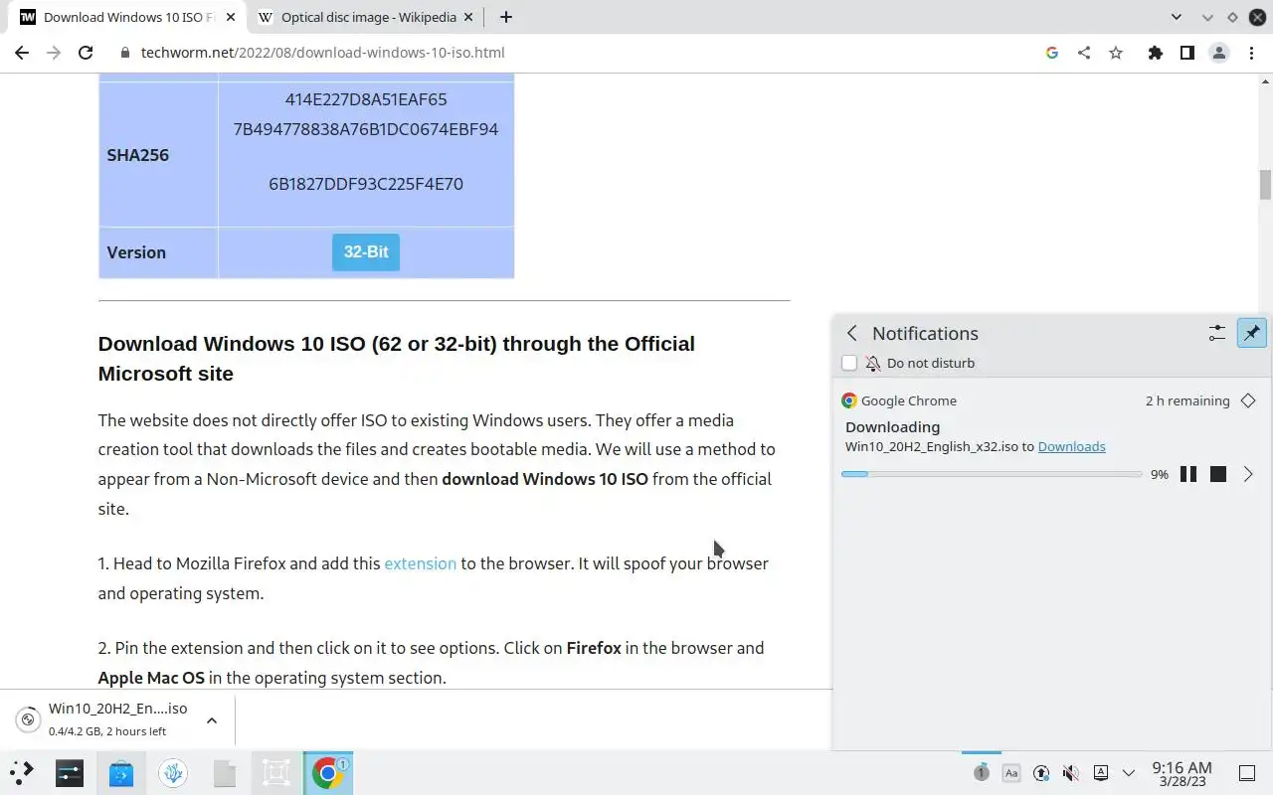Viewport: 1273px width, 795px height.
Task: Click the SHA256 table cell label
Action: click(138, 155)
